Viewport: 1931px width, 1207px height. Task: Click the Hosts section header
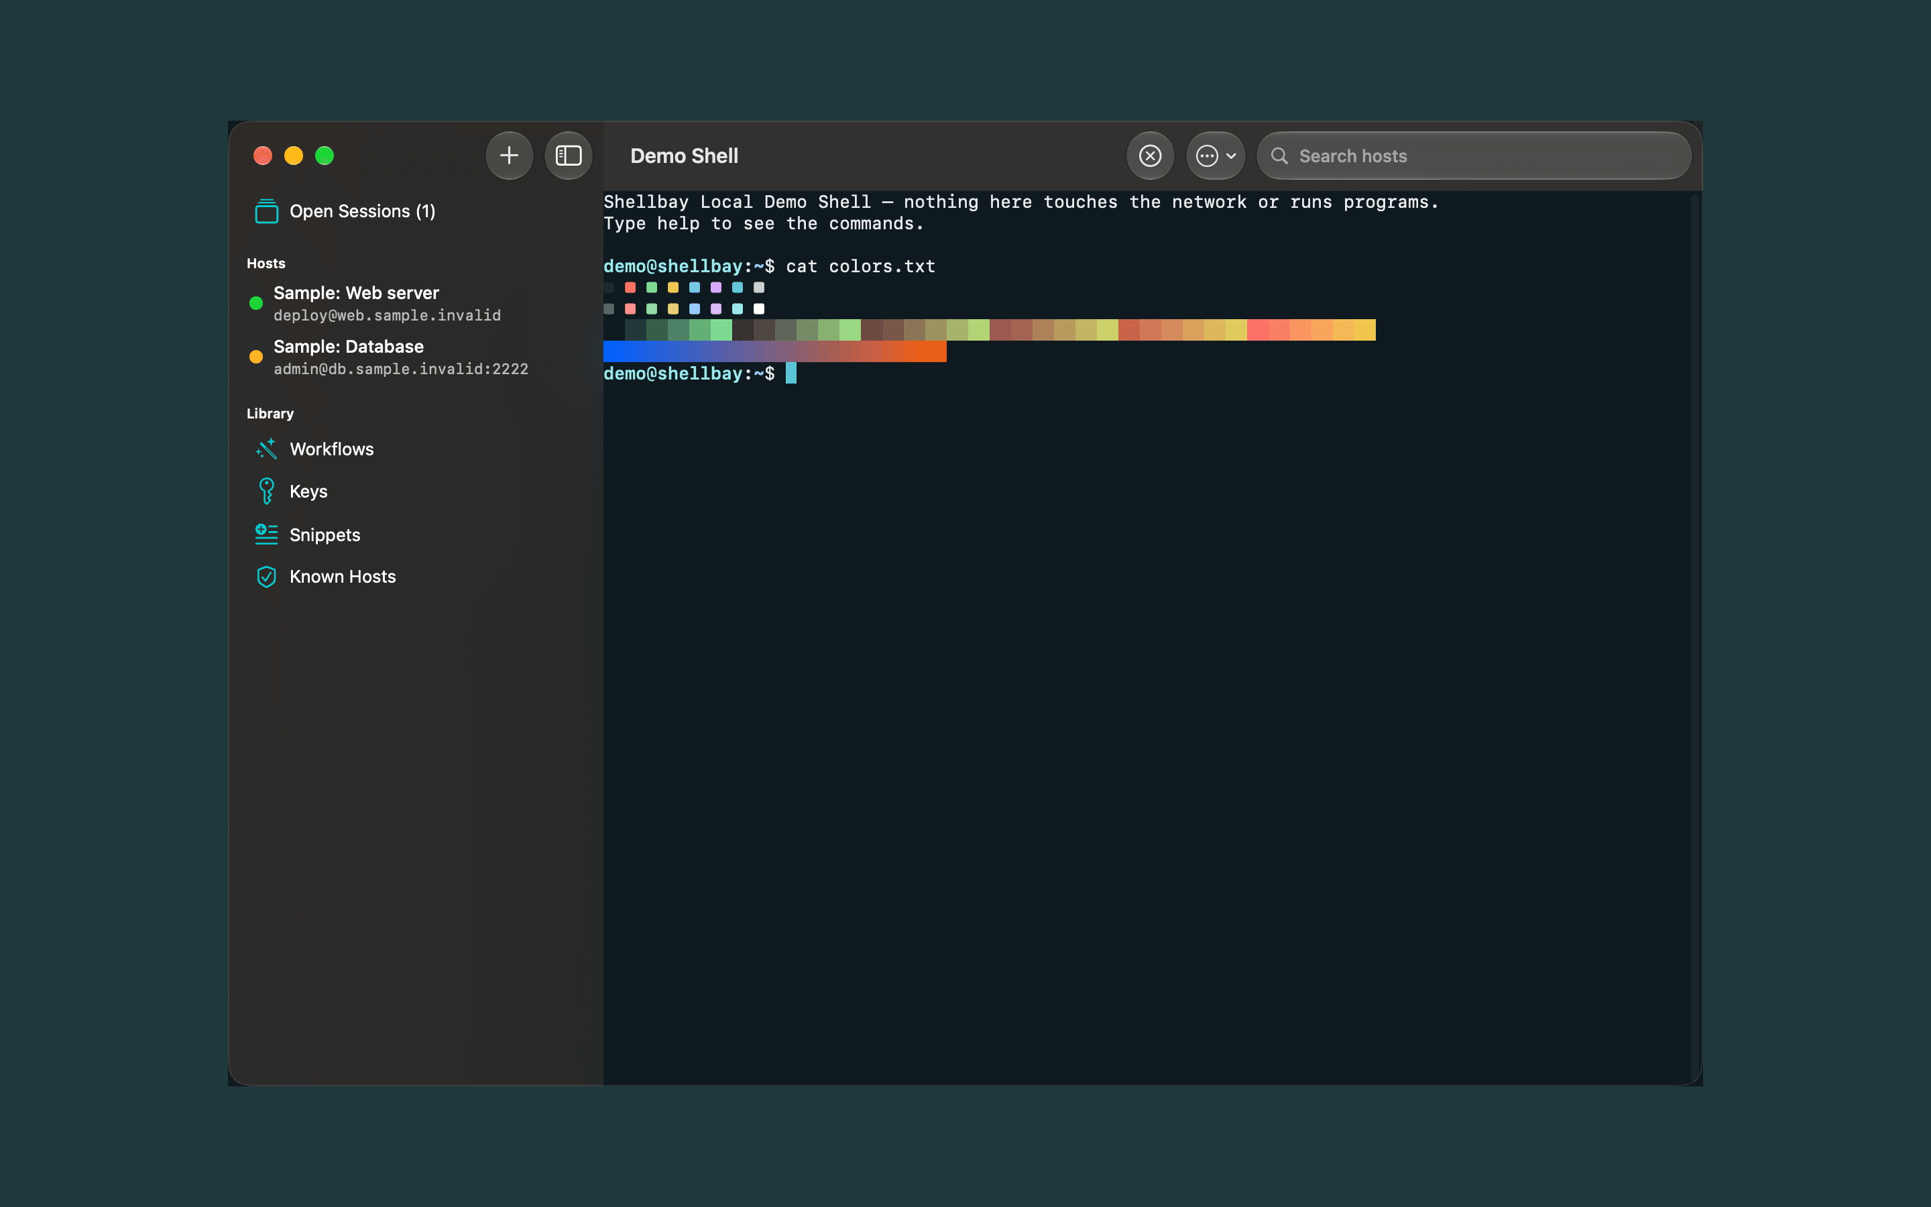[x=266, y=264]
